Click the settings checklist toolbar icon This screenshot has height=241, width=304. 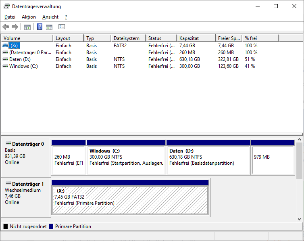pyautogui.click(x=62, y=27)
